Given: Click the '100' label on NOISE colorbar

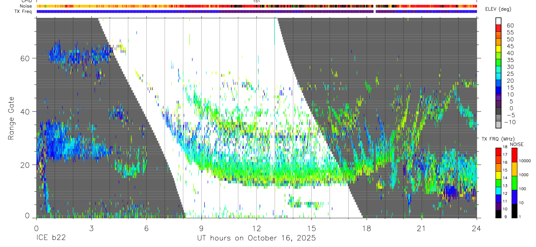Looking at the screenshot, I should click(x=522, y=189).
